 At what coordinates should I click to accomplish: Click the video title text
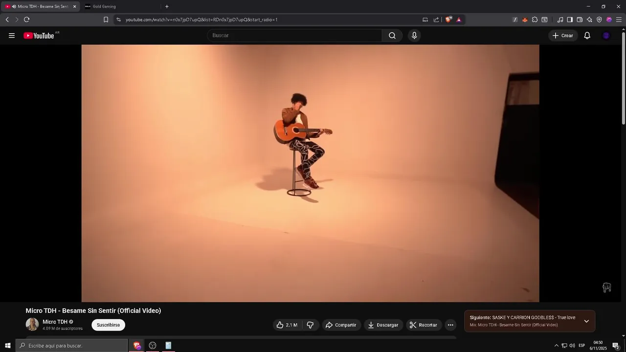93,310
